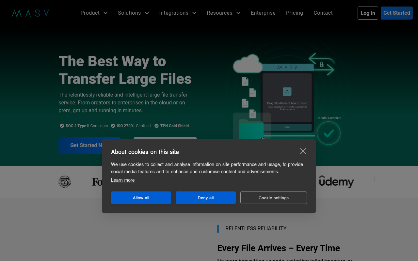The height and width of the screenshot is (261, 418).
Task: Click the Get Started Now hero button
Action: coord(89,146)
